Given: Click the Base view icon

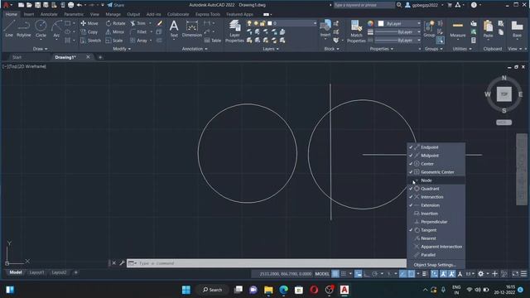Looking at the screenshot, I should pos(517,28).
